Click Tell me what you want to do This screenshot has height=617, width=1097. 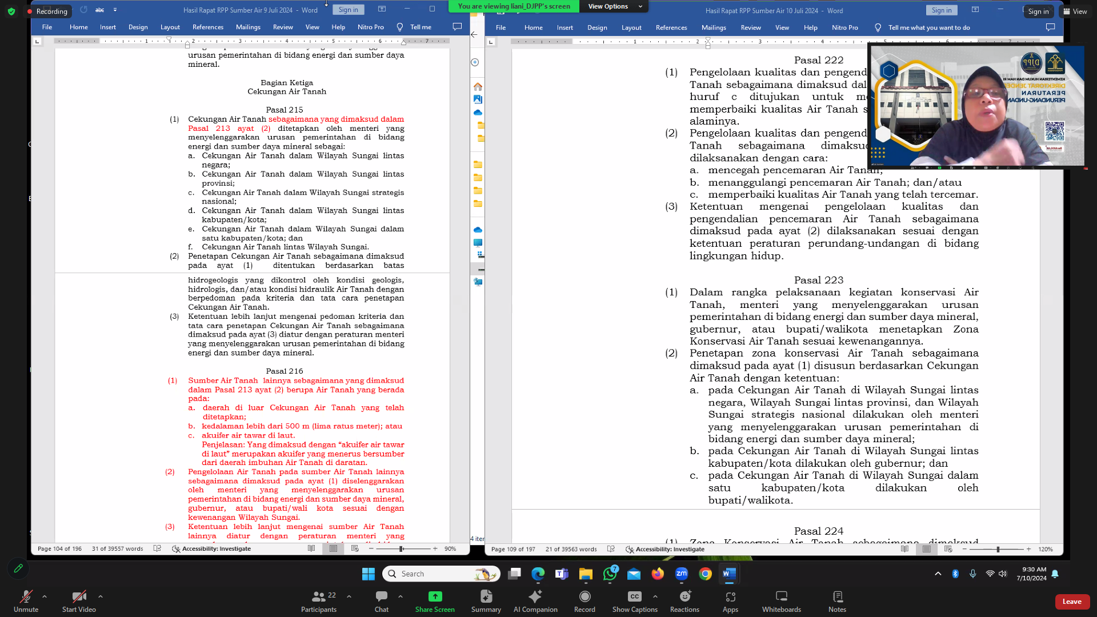click(x=923, y=27)
